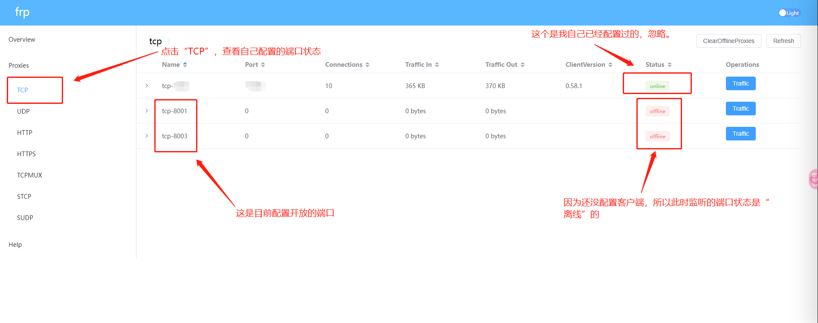818x323 pixels.
Task: Expand the tcp-8001 row details
Action: point(147,111)
